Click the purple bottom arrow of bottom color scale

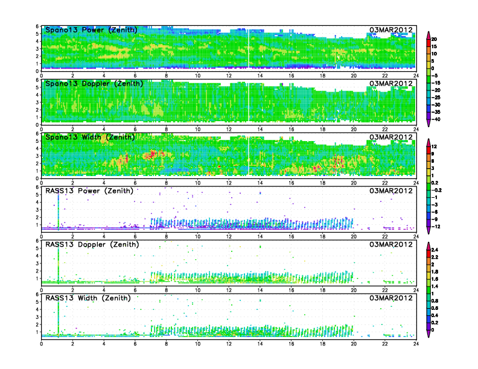coord(429,333)
